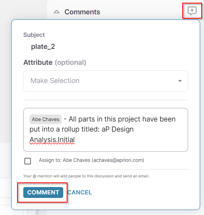The height and width of the screenshot is (215, 204).
Task: Click the achaves@apriori.com email text
Action: click(118, 160)
